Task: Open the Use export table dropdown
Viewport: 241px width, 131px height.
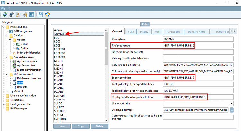Action: (231, 103)
